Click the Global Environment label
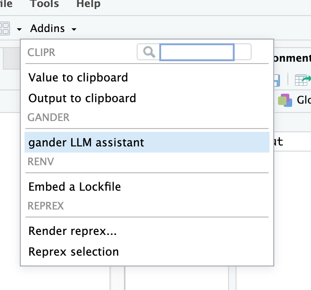The width and height of the screenshot is (311, 290). point(303,100)
